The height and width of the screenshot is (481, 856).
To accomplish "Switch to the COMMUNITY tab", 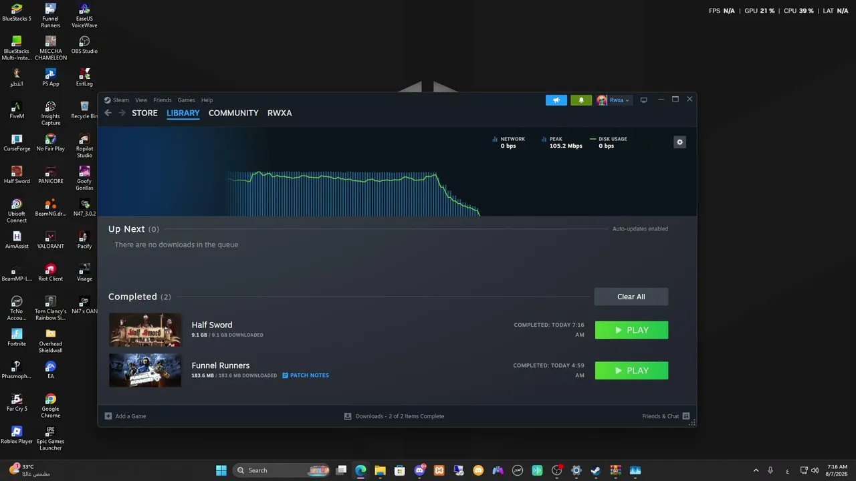I will tap(233, 113).
